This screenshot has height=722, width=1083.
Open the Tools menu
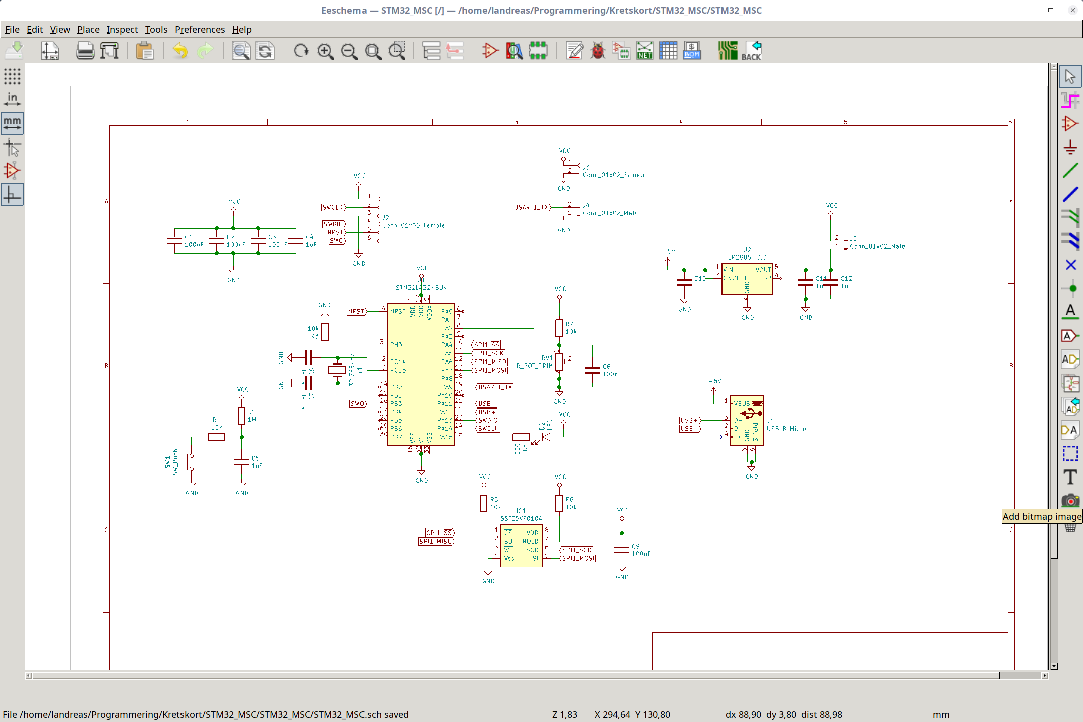coord(156,29)
